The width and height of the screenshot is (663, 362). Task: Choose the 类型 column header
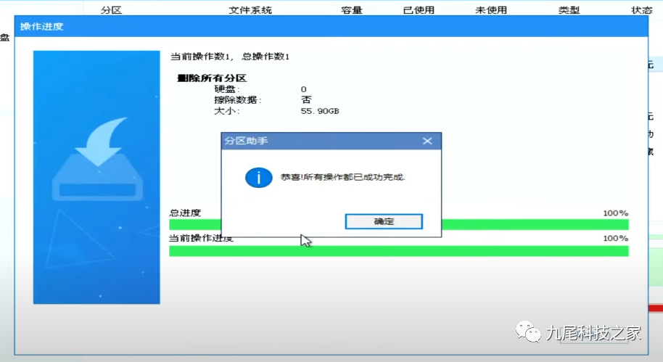tap(569, 11)
